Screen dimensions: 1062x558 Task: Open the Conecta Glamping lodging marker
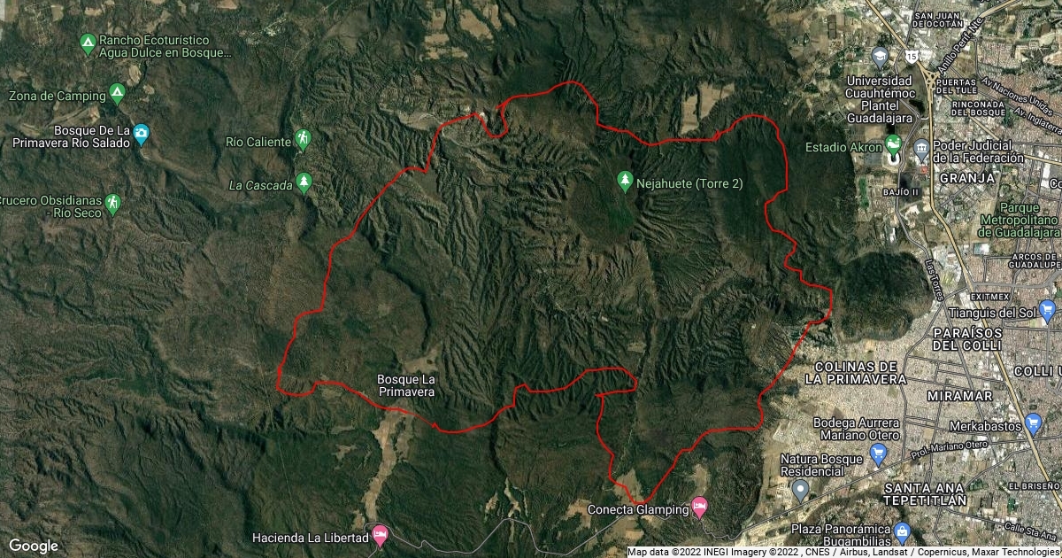coord(699,508)
